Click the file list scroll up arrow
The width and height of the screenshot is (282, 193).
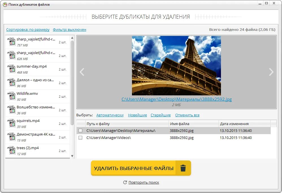(72, 38)
